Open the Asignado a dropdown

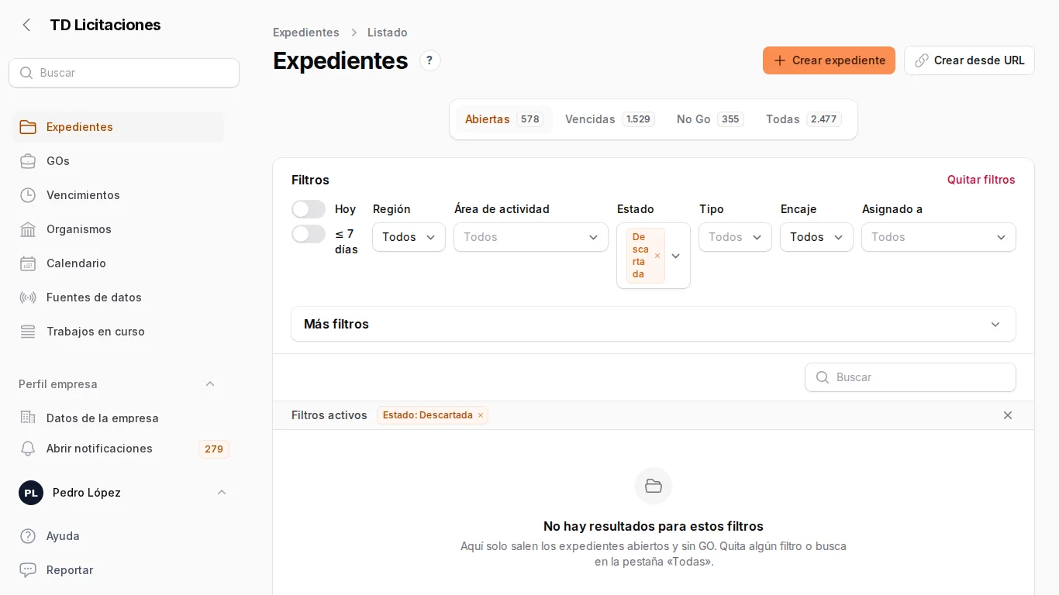pyautogui.click(x=939, y=237)
